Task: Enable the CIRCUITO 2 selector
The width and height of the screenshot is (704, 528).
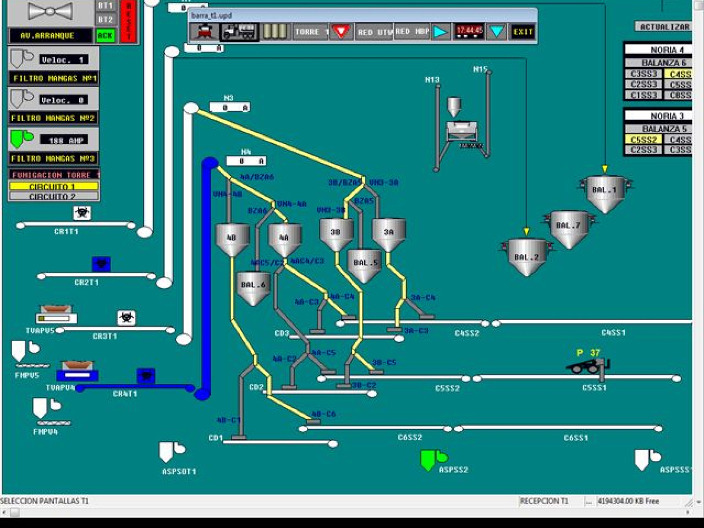Action: [54, 196]
